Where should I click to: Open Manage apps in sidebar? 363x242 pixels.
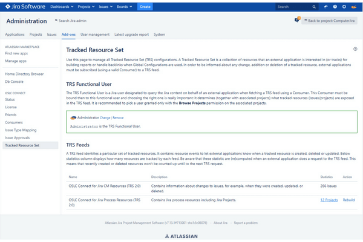coord(16,61)
